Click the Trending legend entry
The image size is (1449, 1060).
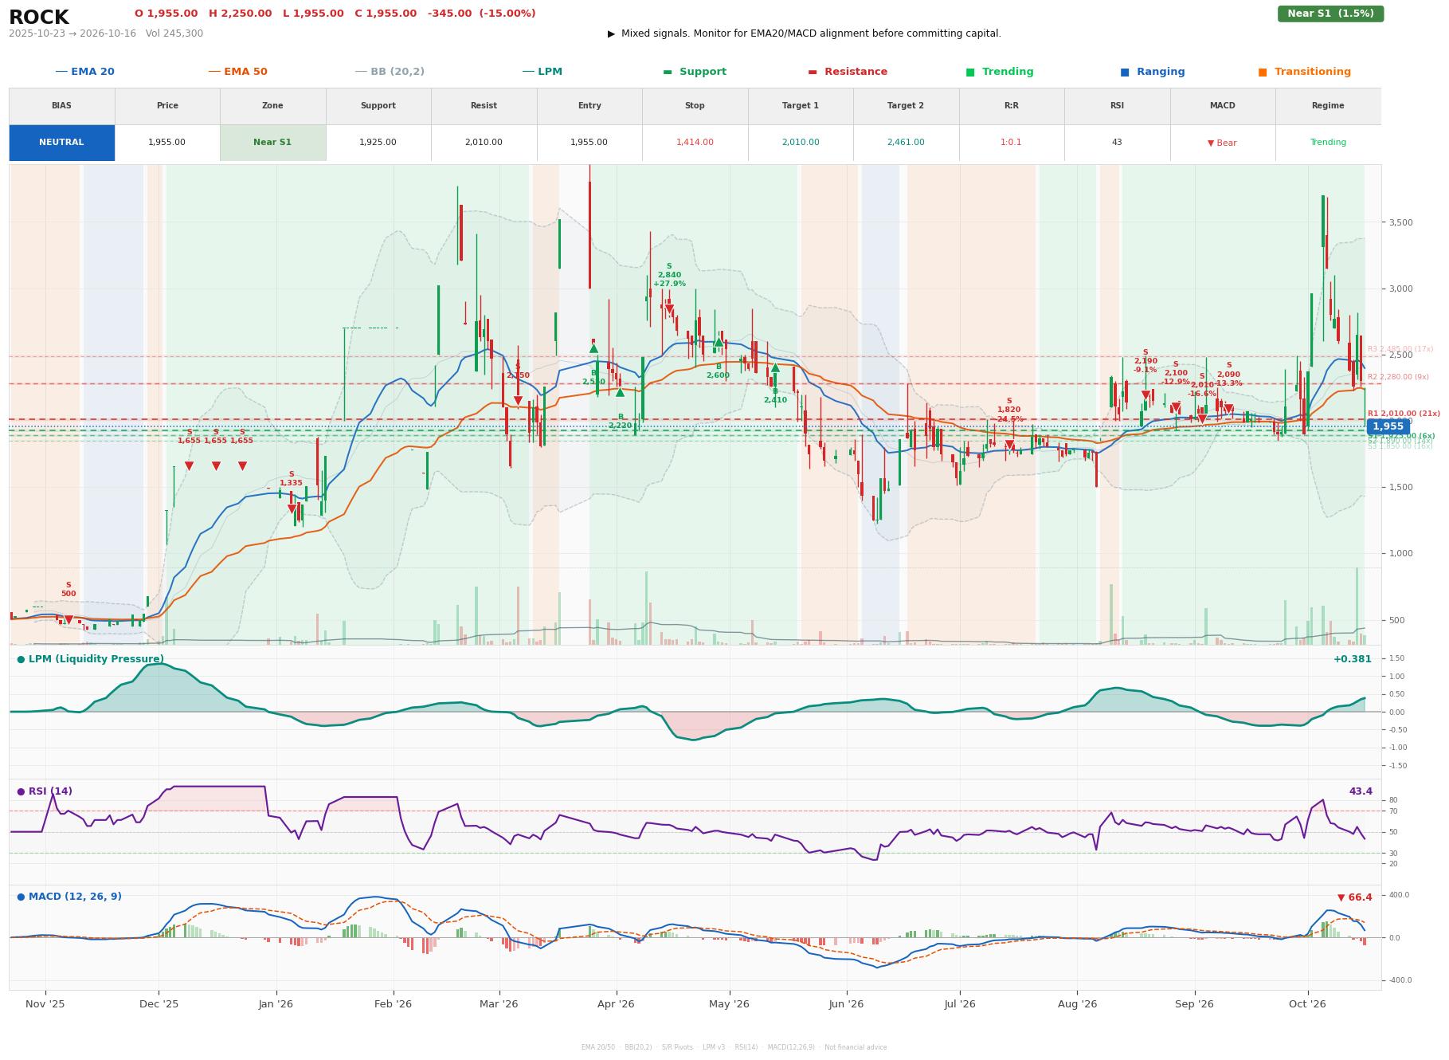point(1000,72)
